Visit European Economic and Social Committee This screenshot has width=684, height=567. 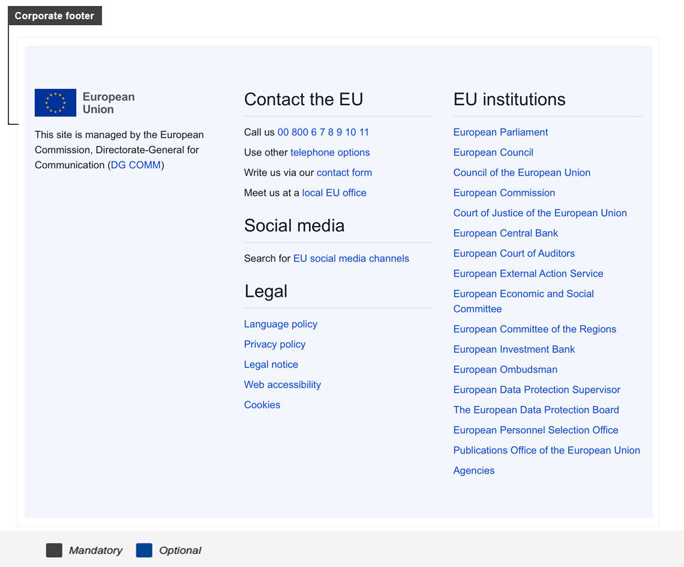(x=523, y=302)
